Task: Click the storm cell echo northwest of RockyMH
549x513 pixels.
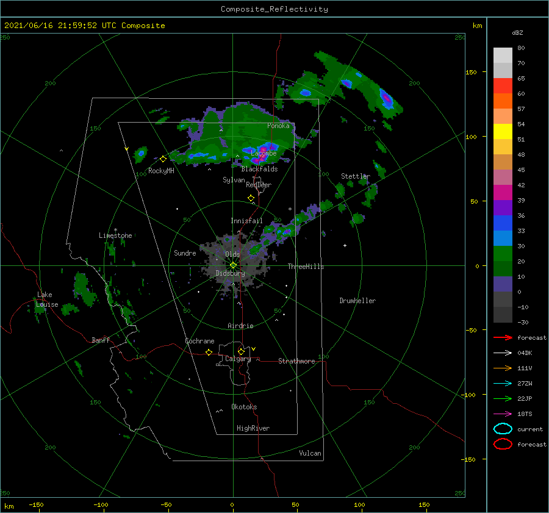Action: click(141, 154)
